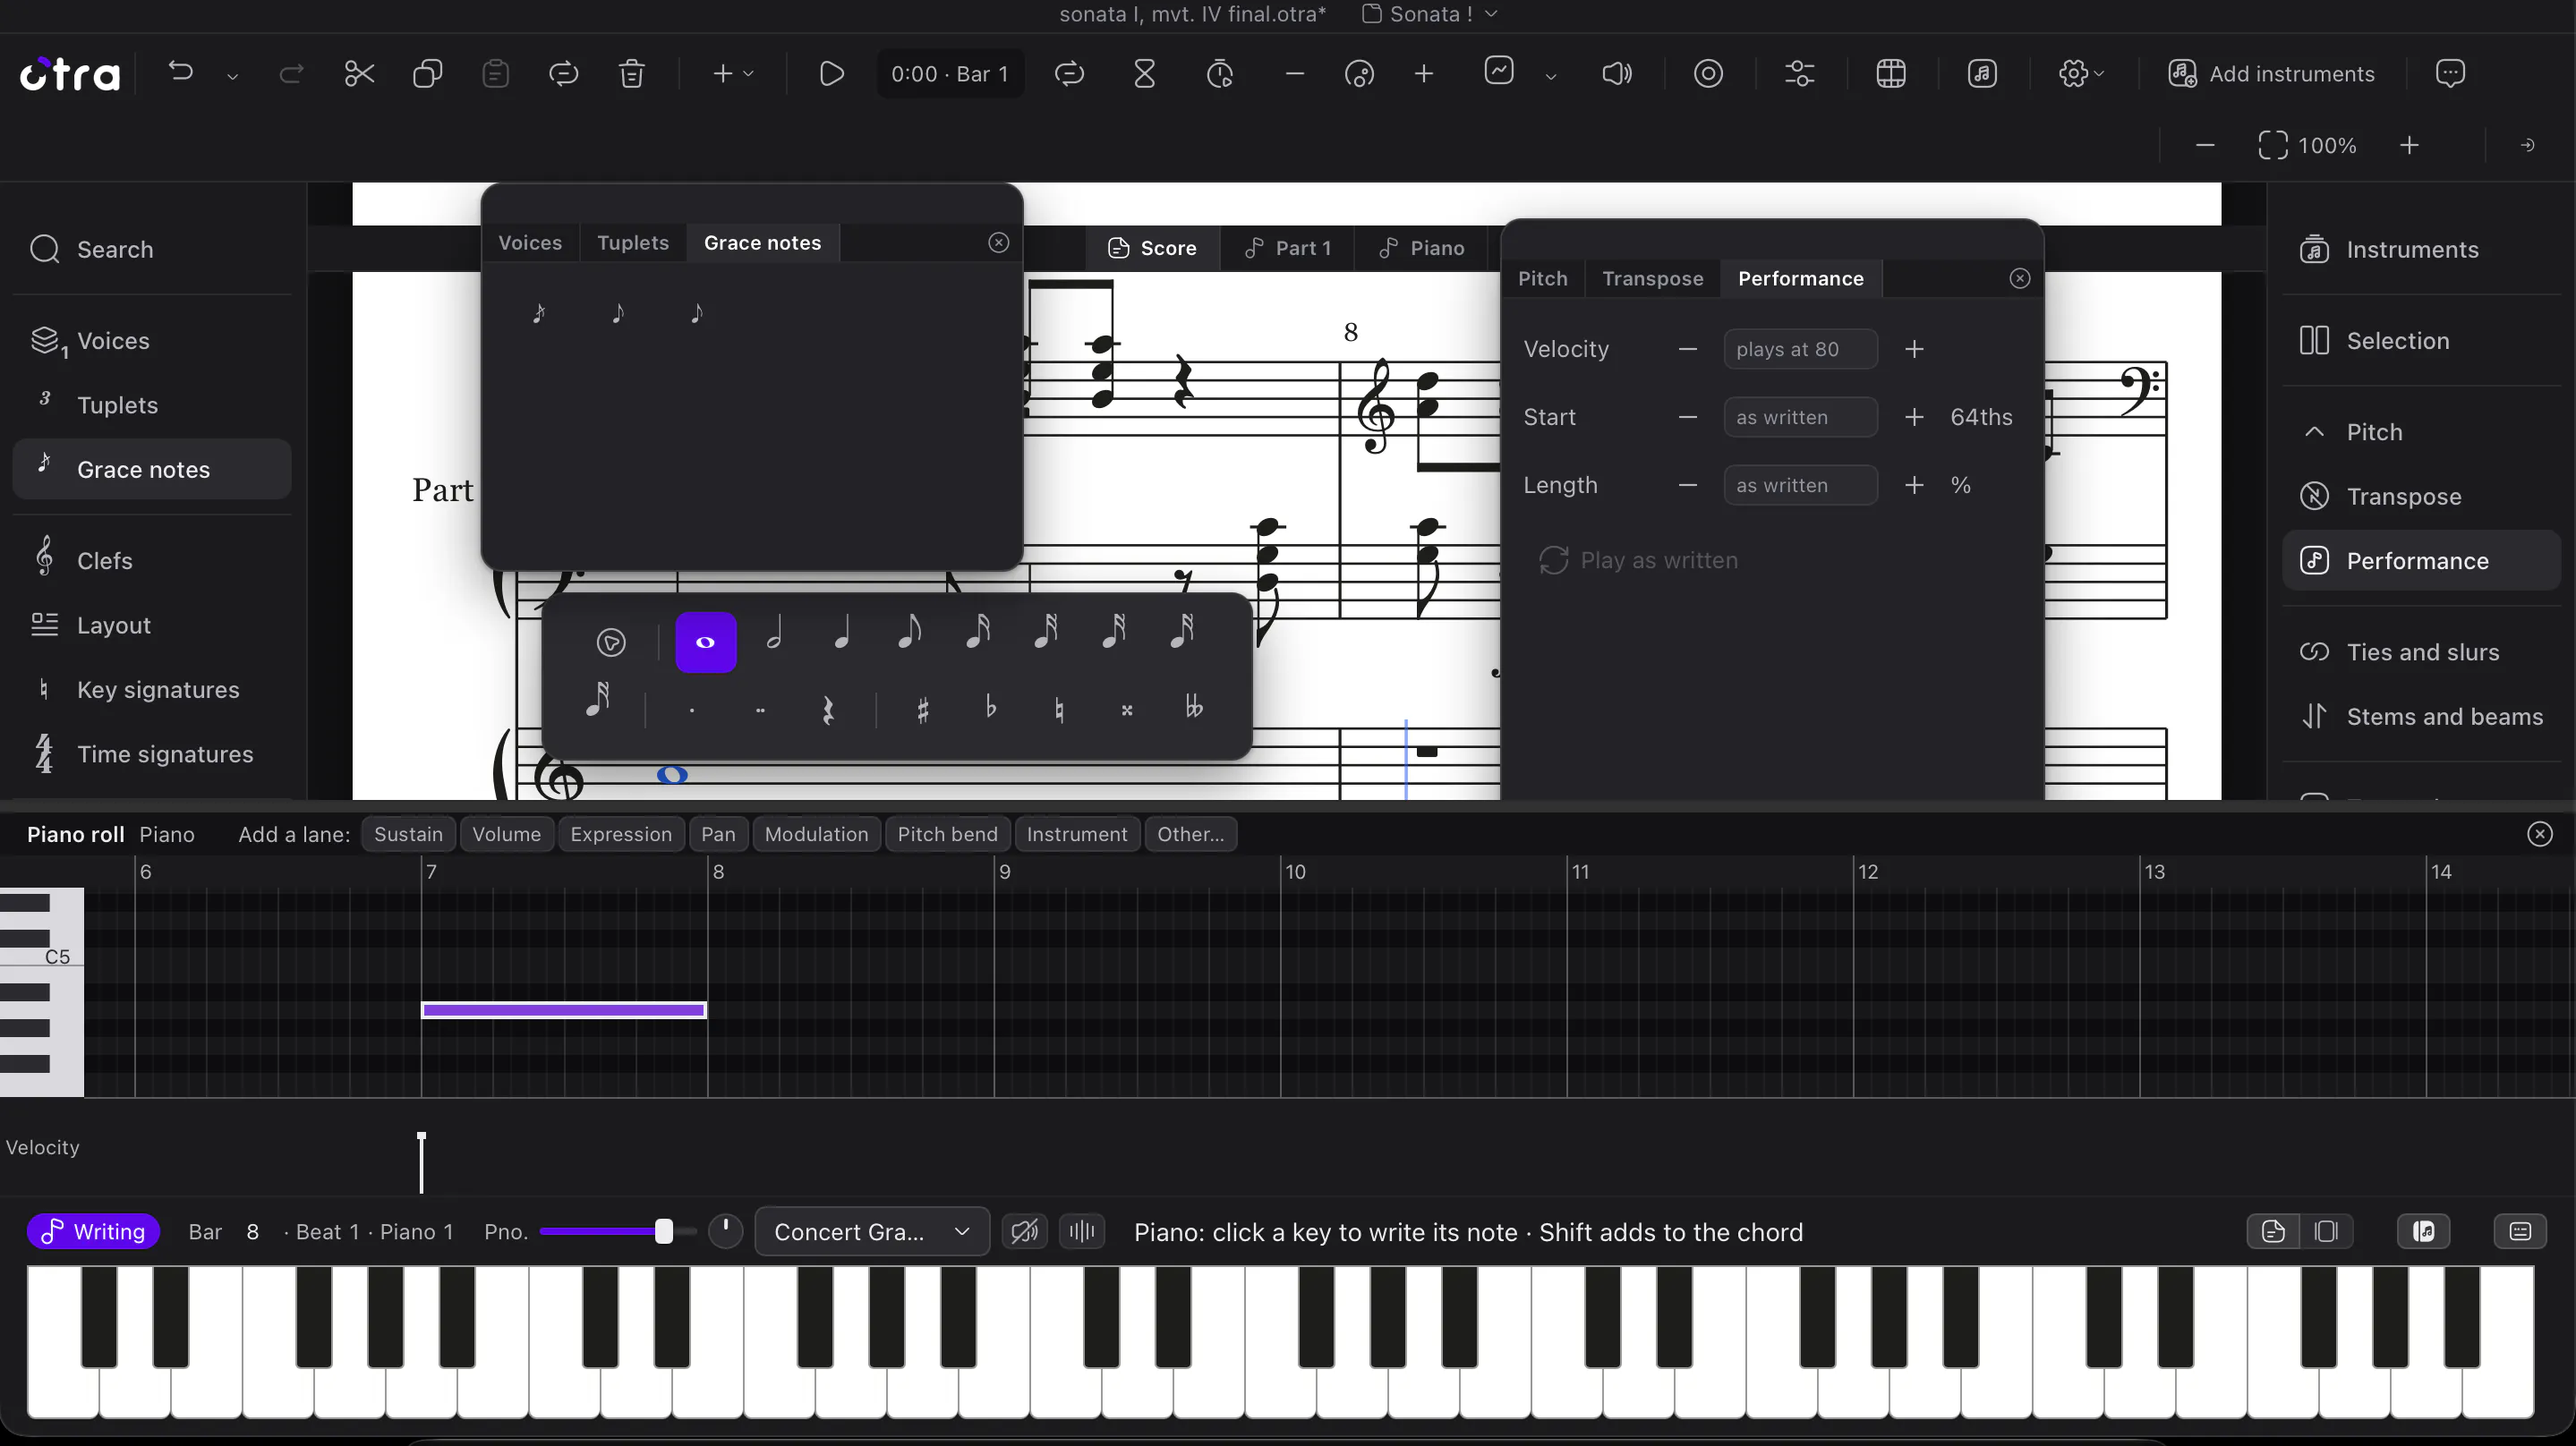2576x1446 pixels.
Task: Toggle the metronome icon
Action: point(1219,73)
